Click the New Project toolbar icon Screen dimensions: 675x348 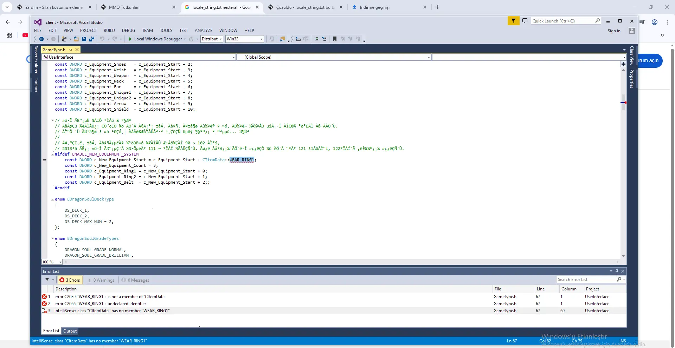64,39
